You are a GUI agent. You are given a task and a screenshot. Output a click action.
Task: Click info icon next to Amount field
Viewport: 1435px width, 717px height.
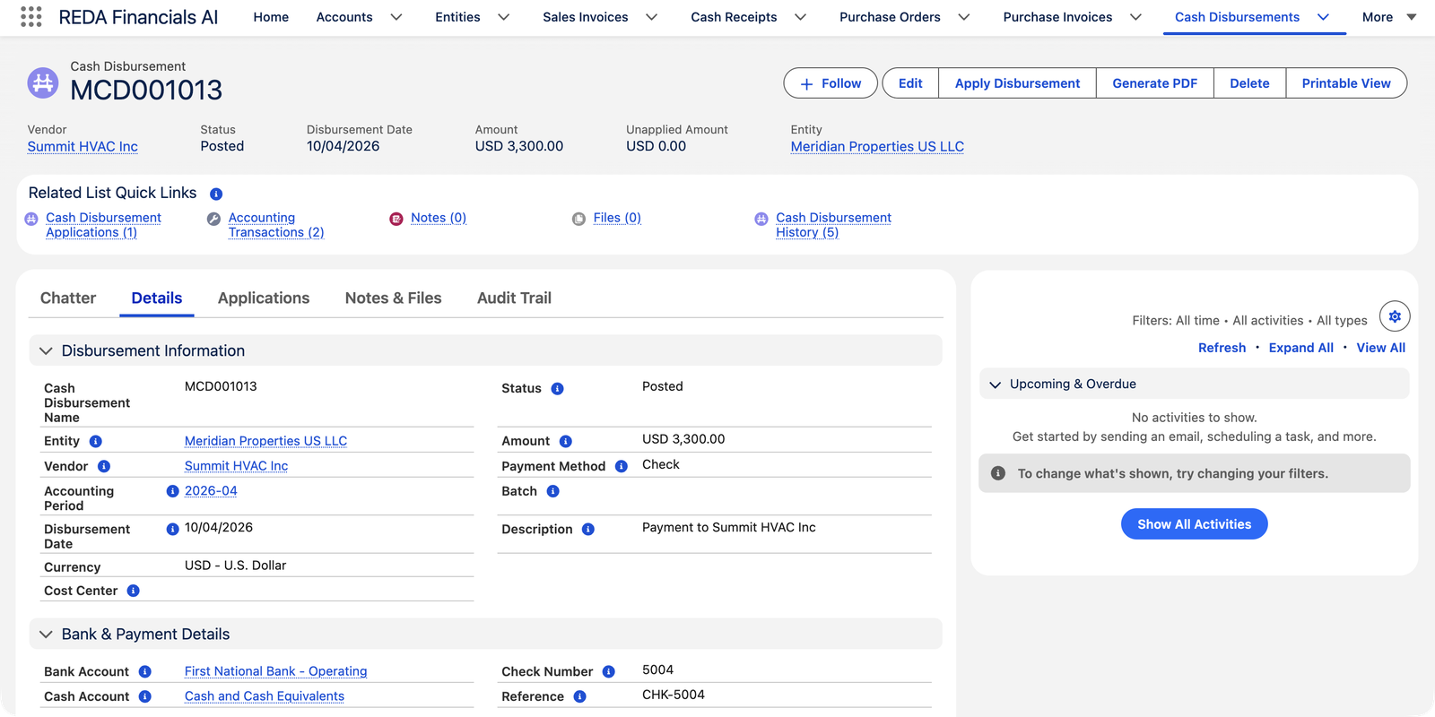pyautogui.click(x=566, y=441)
